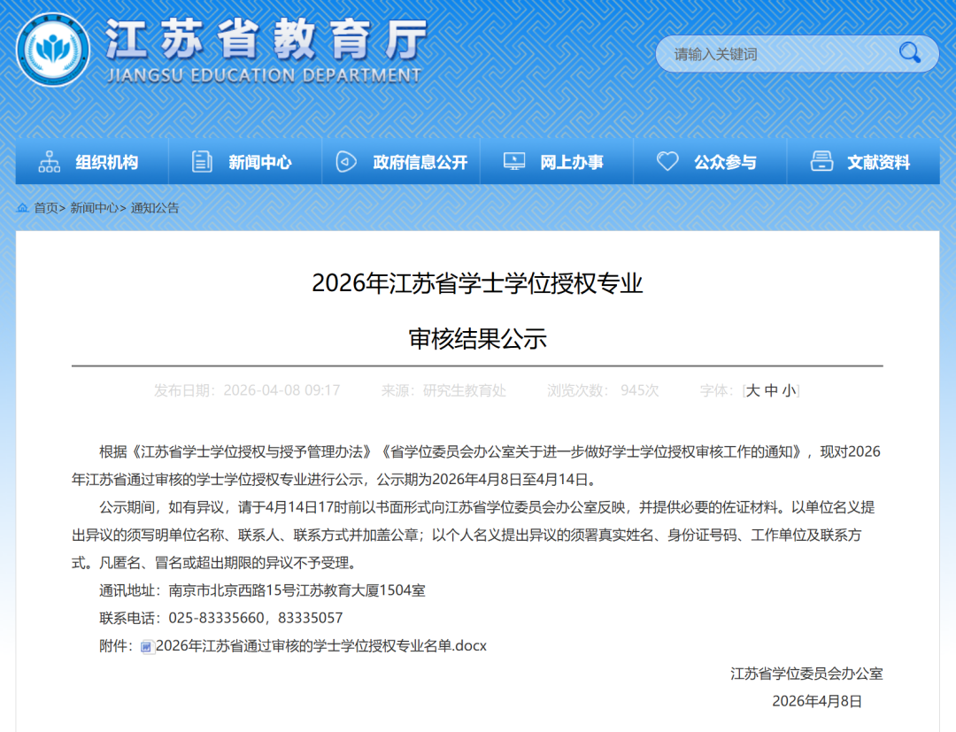
Task: Click the 公众参与 heart icon
Action: tap(667, 161)
